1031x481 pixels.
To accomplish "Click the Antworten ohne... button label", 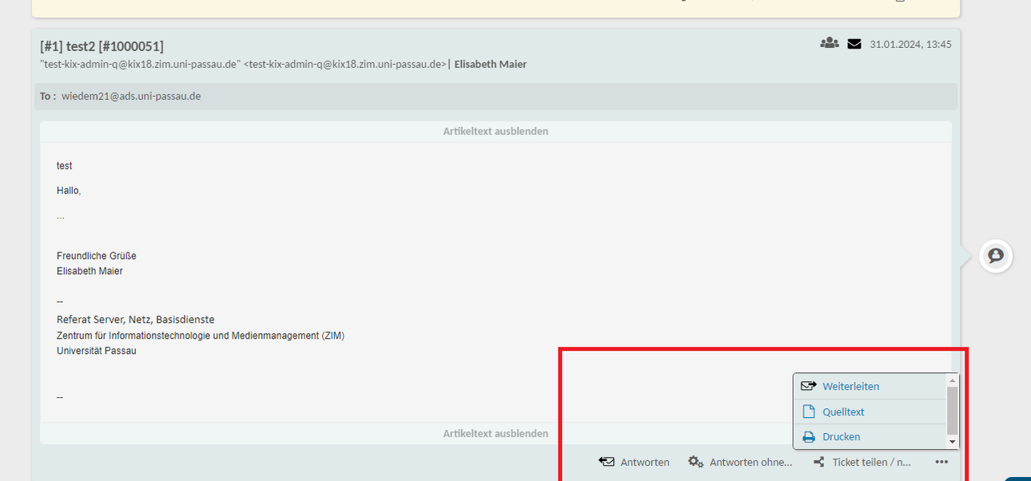I will [750, 462].
